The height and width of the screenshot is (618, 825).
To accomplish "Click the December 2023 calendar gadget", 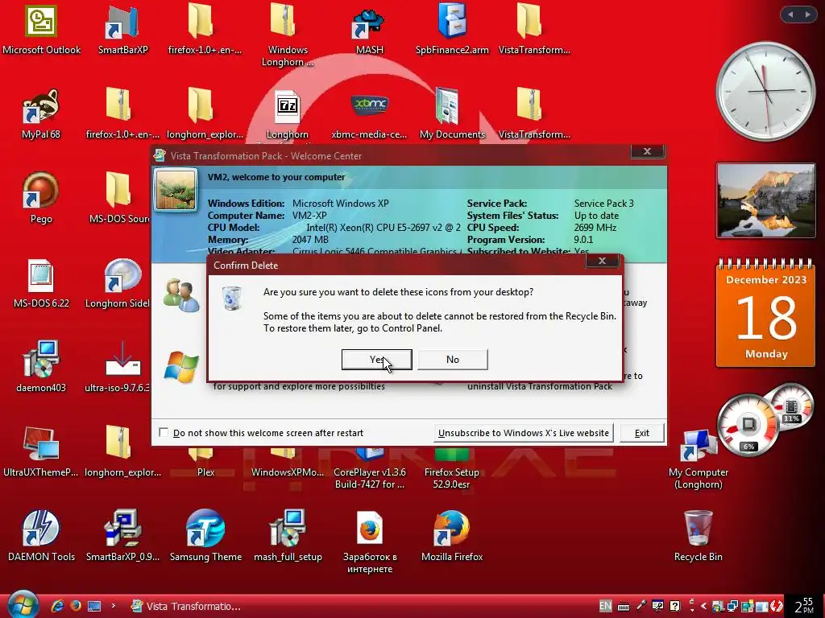I will pos(765,314).
